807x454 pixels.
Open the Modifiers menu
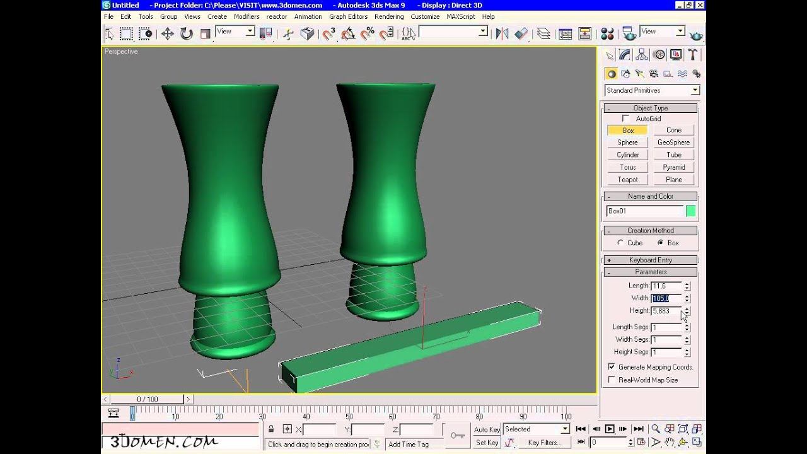pyautogui.click(x=247, y=17)
